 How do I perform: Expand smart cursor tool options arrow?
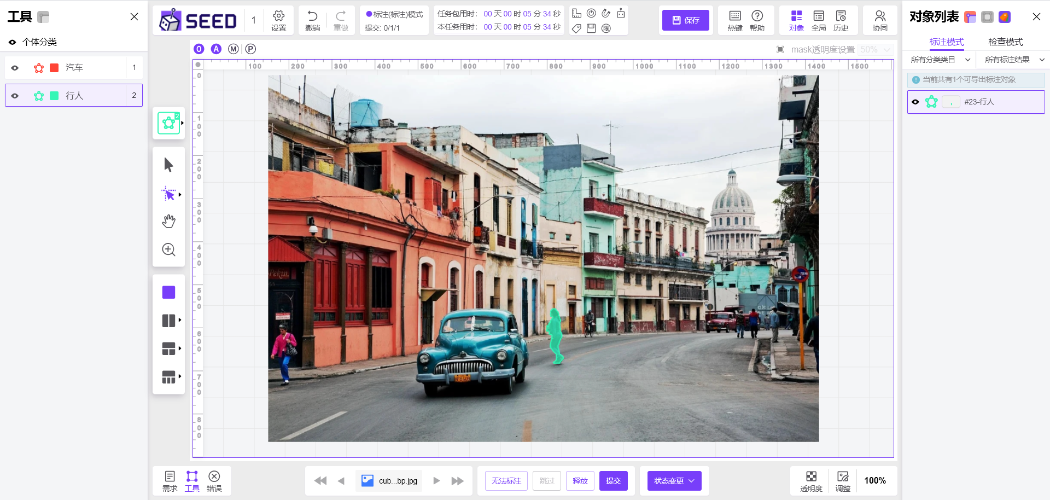(180, 195)
